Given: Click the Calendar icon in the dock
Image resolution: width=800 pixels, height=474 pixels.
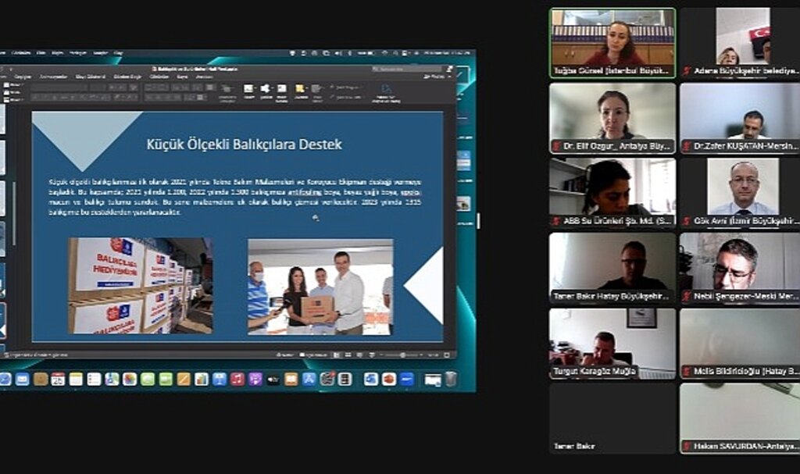Looking at the screenshot, I should [58, 379].
